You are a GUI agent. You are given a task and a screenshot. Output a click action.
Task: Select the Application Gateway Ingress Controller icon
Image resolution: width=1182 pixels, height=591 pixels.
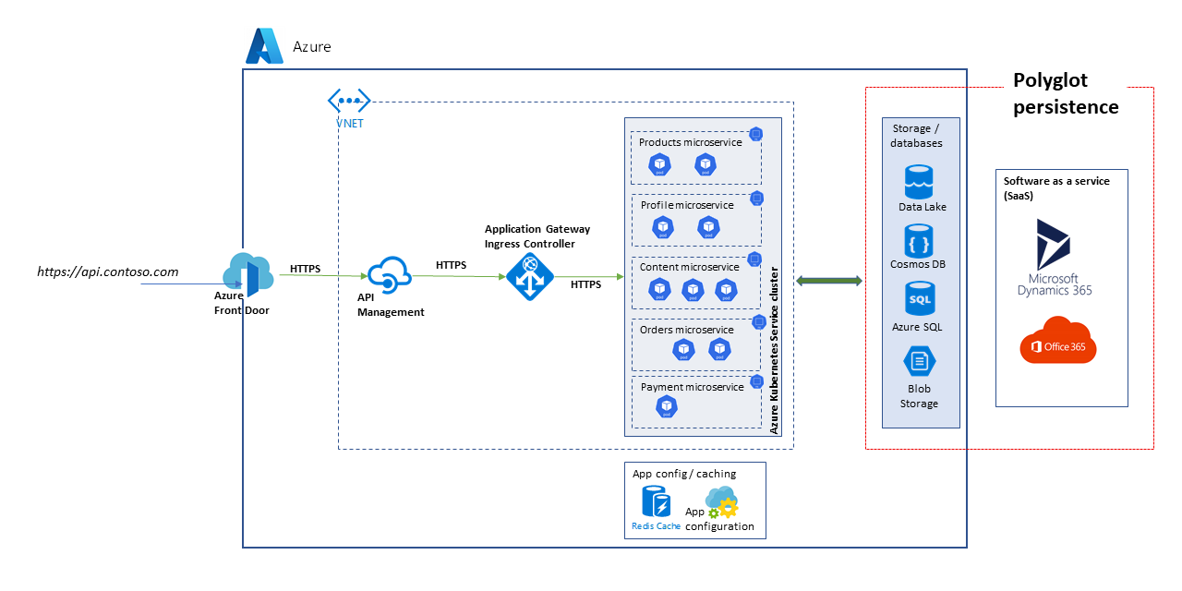[532, 275]
